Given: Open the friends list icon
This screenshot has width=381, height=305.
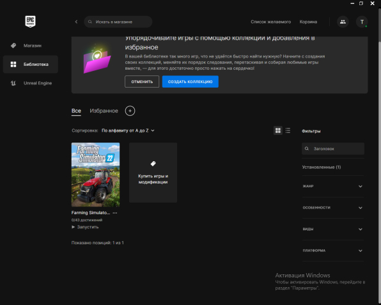Looking at the screenshot, I should pos(343,22).
